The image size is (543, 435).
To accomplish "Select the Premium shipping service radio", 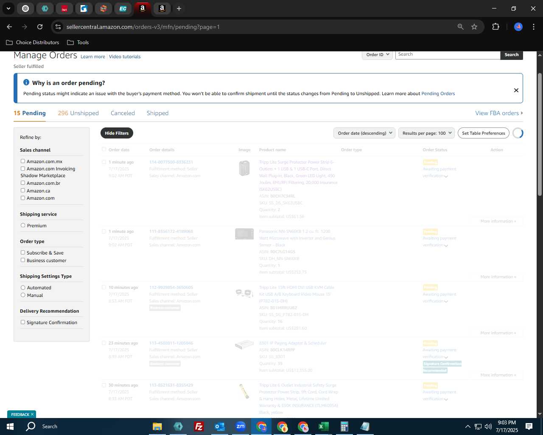I will [x=23, y=225].
